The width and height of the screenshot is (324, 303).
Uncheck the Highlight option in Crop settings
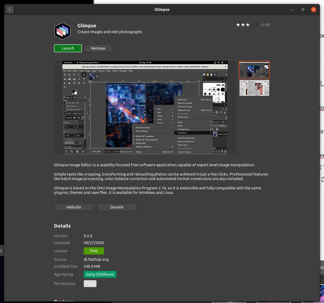(64, 139)
